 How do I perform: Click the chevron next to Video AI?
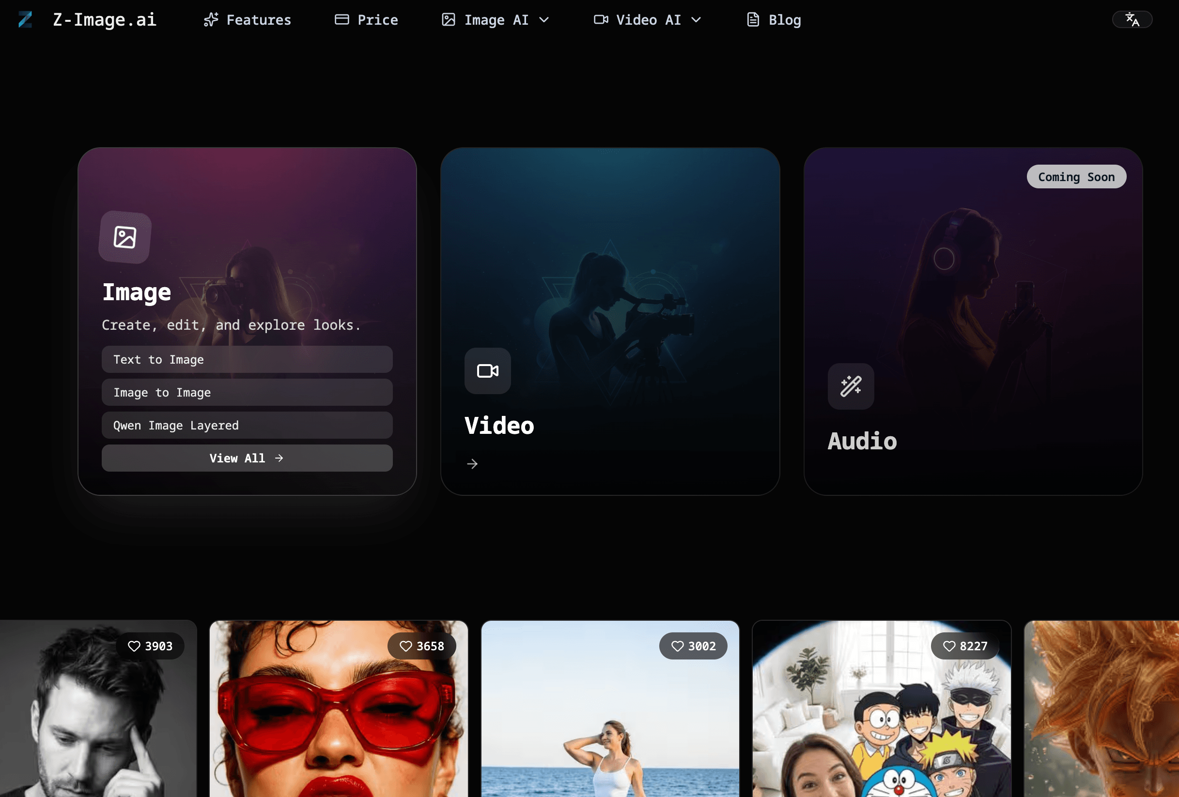click(696, 20)
